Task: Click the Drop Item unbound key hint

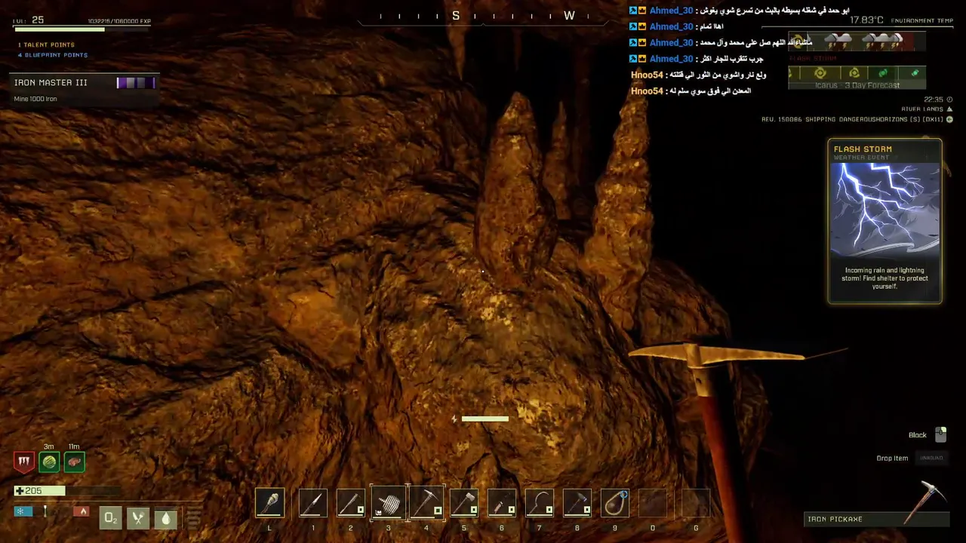Action: coord(931,458)
